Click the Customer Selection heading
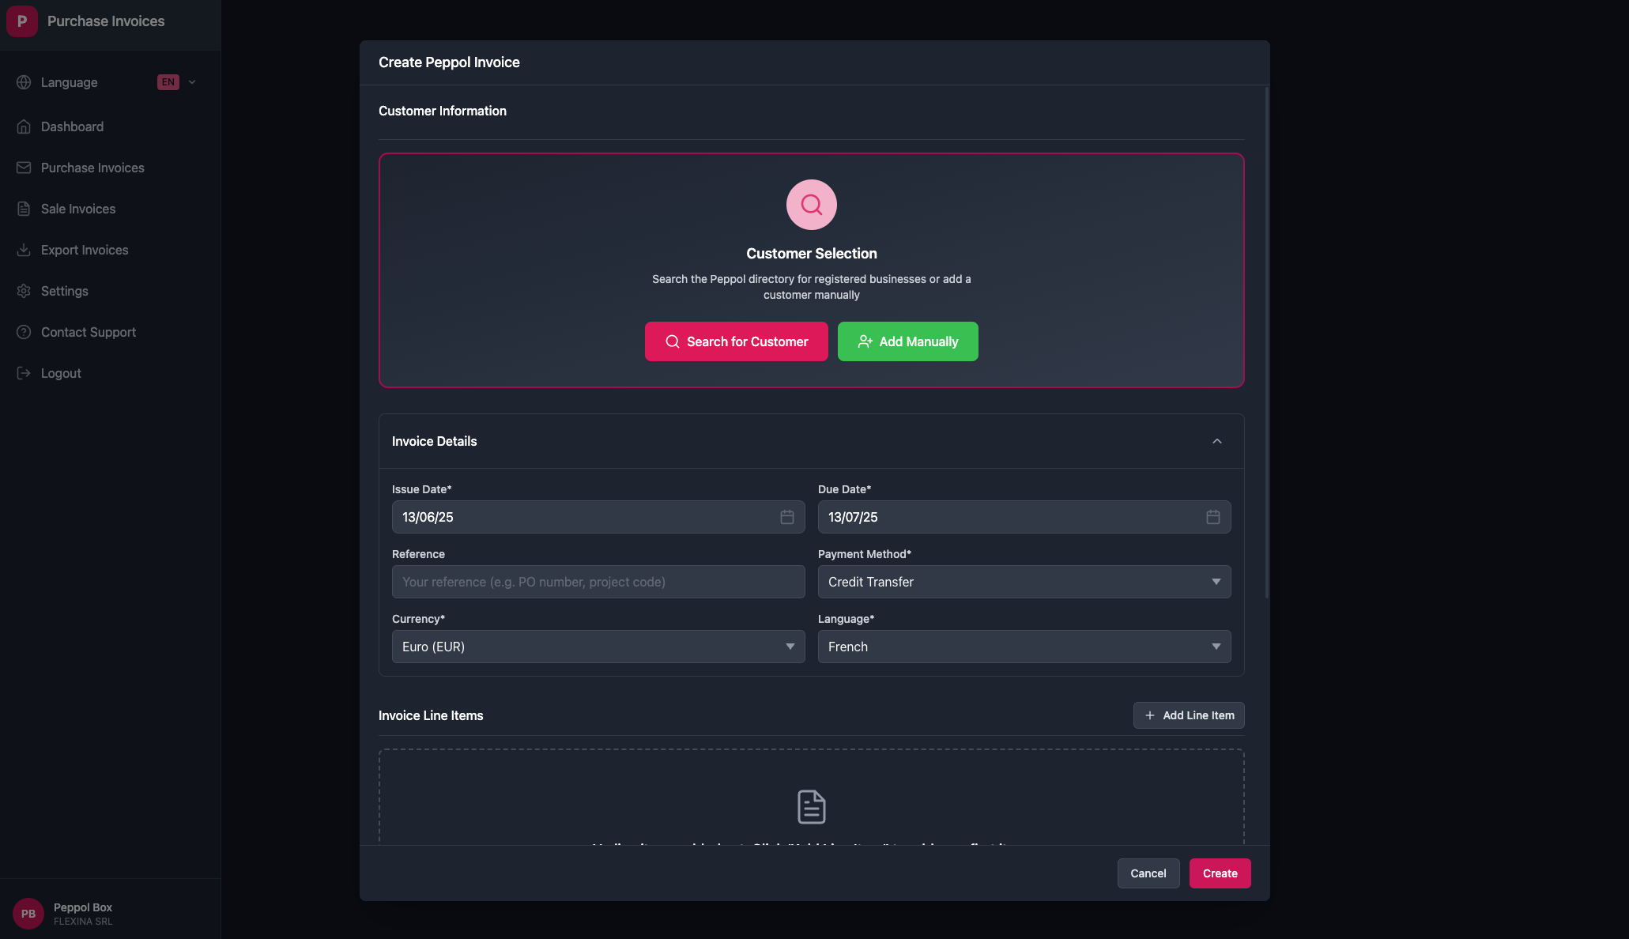The image size is (1629, 939). click(812, 254)
